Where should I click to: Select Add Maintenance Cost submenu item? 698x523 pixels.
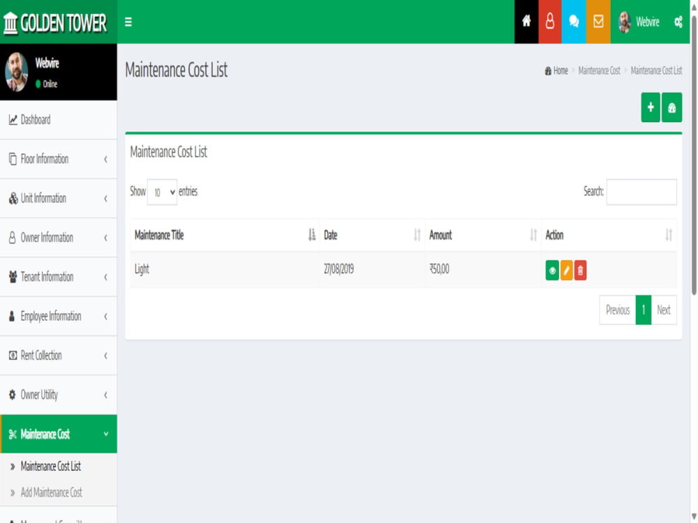click(51, 492)
